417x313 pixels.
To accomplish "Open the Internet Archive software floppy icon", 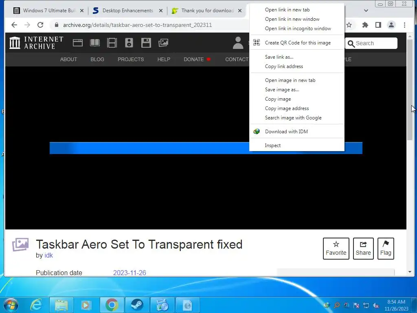I will click(x=146, y=43).
